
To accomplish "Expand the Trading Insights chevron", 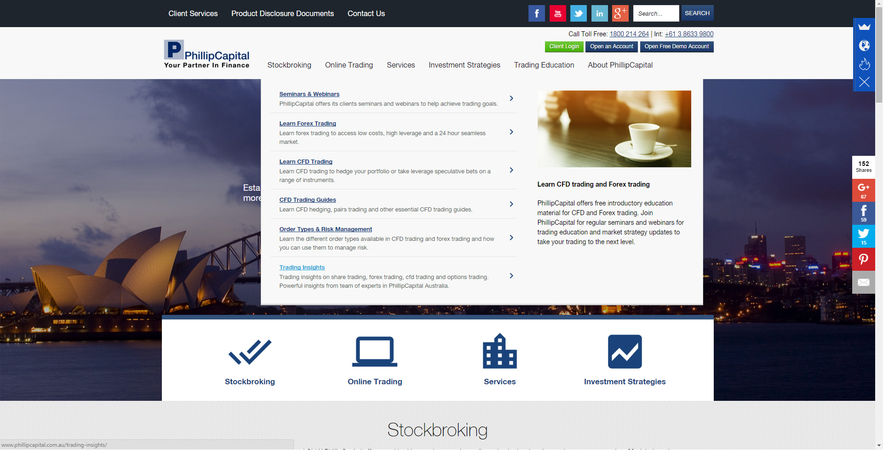I will pyautogui.click(x=511, y=276).
